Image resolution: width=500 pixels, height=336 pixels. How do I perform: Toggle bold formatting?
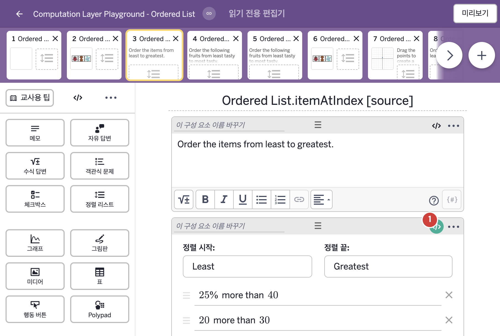(205, 199)
